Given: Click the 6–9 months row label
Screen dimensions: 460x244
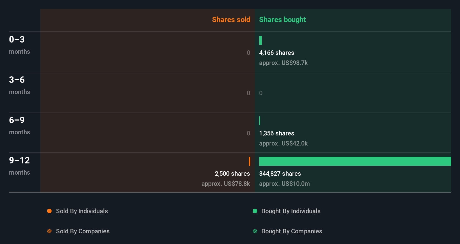Looking at the screenshot, I should (19, 125).
